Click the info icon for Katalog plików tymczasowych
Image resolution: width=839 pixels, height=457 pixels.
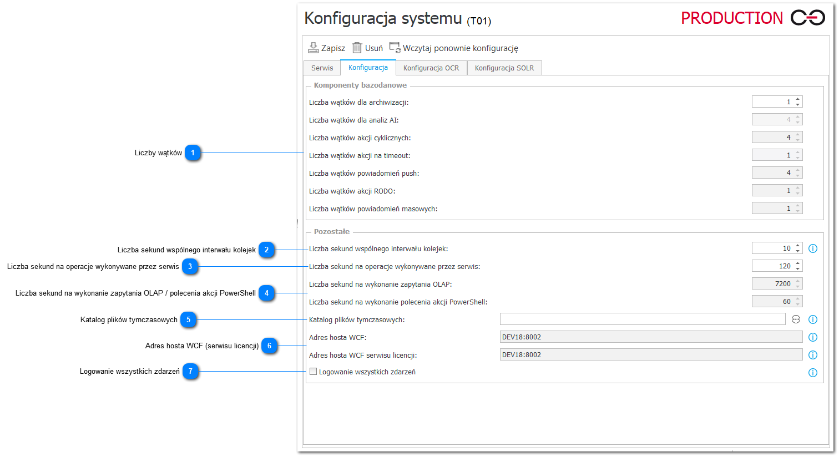813,319
